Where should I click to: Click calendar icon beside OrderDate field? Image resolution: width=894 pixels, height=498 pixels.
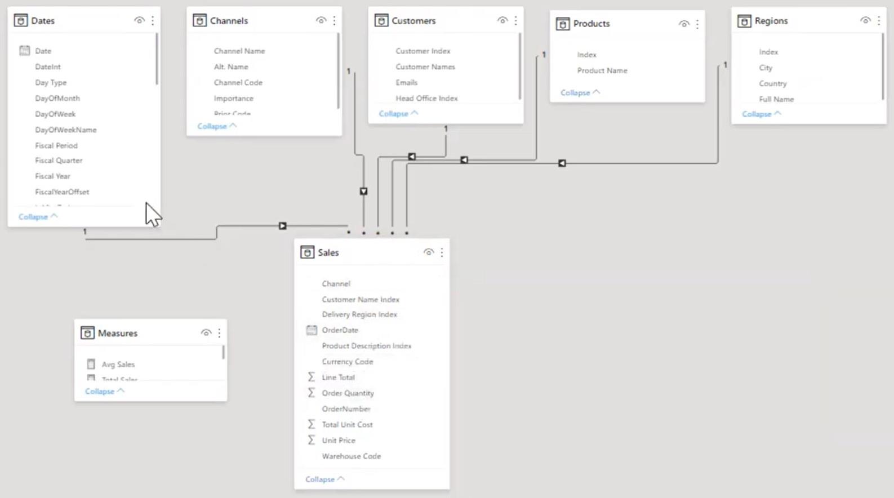tap(312, 330)
